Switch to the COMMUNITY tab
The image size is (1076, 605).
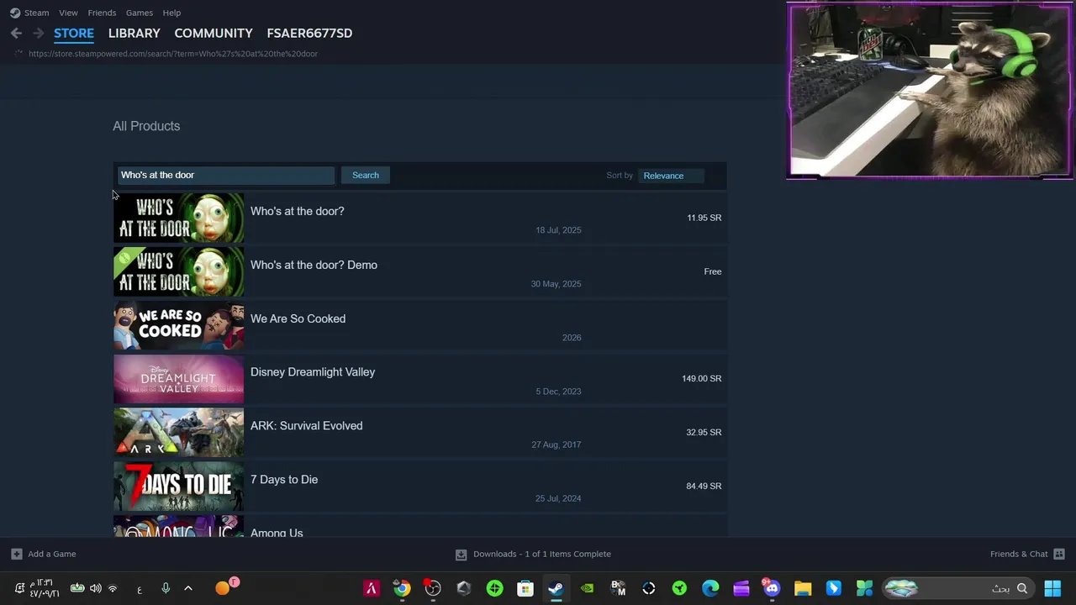pyautogui.click(x=214, y=33)
